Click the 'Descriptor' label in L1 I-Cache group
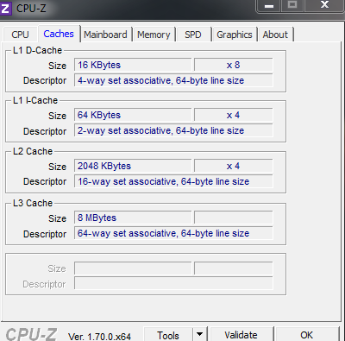This screenshot has width=345, height=341. pyautogui.click(x=45, y=131)
